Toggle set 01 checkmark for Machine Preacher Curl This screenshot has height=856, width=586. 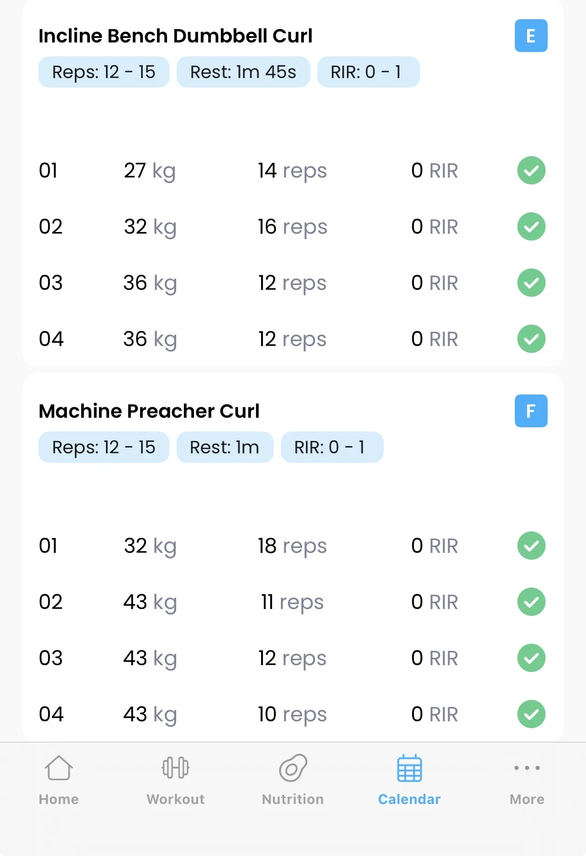point(531,546)
